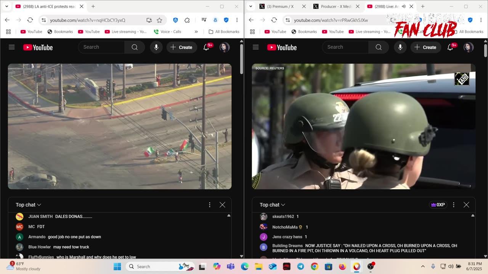
Task: Open tab search dropdown in right browser
Action: coord(250,6)
